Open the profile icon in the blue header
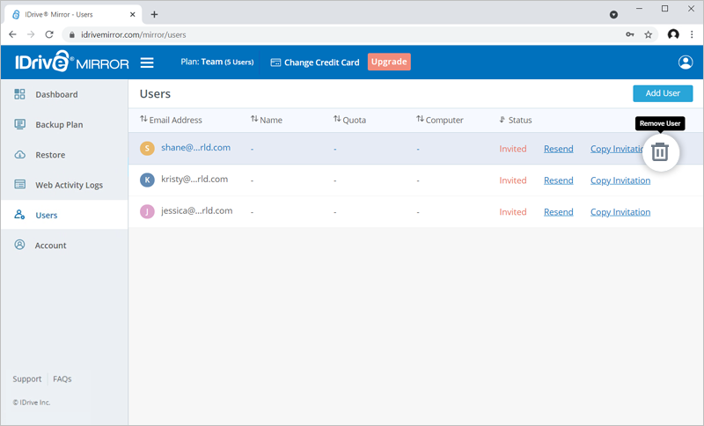704x426 pixels. (x=686, y=62)
